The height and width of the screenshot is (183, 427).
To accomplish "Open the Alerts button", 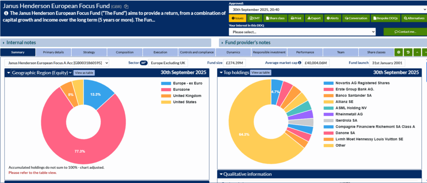I will (333, 18).
